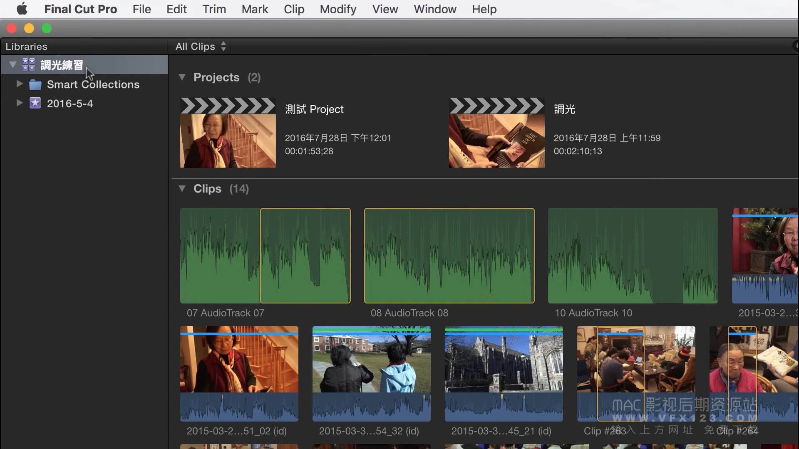Open the Edit menu

(x=176, y=9)
